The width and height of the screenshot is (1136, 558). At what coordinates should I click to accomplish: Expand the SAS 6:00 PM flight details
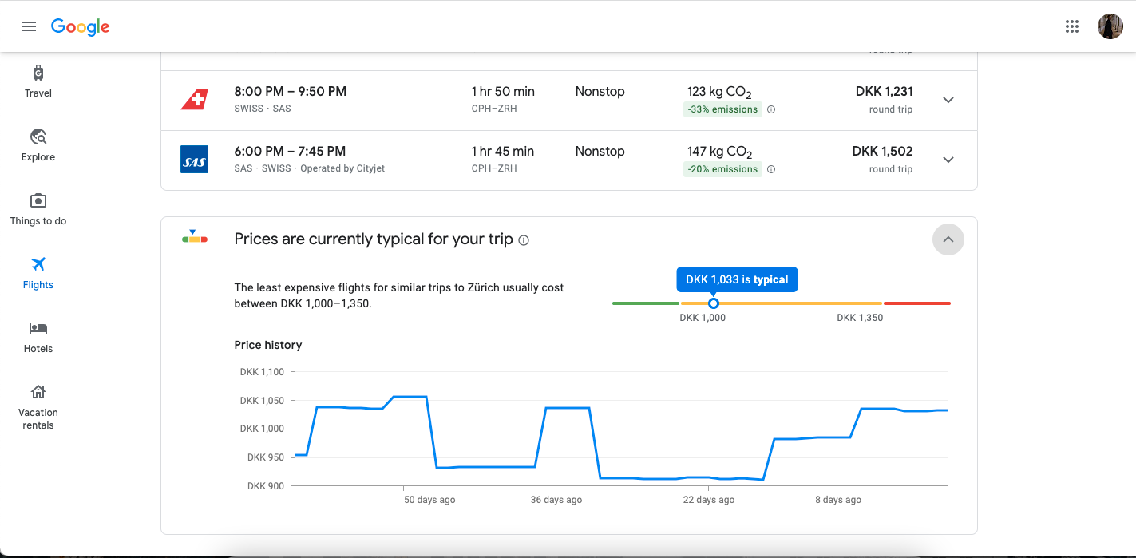948,160
